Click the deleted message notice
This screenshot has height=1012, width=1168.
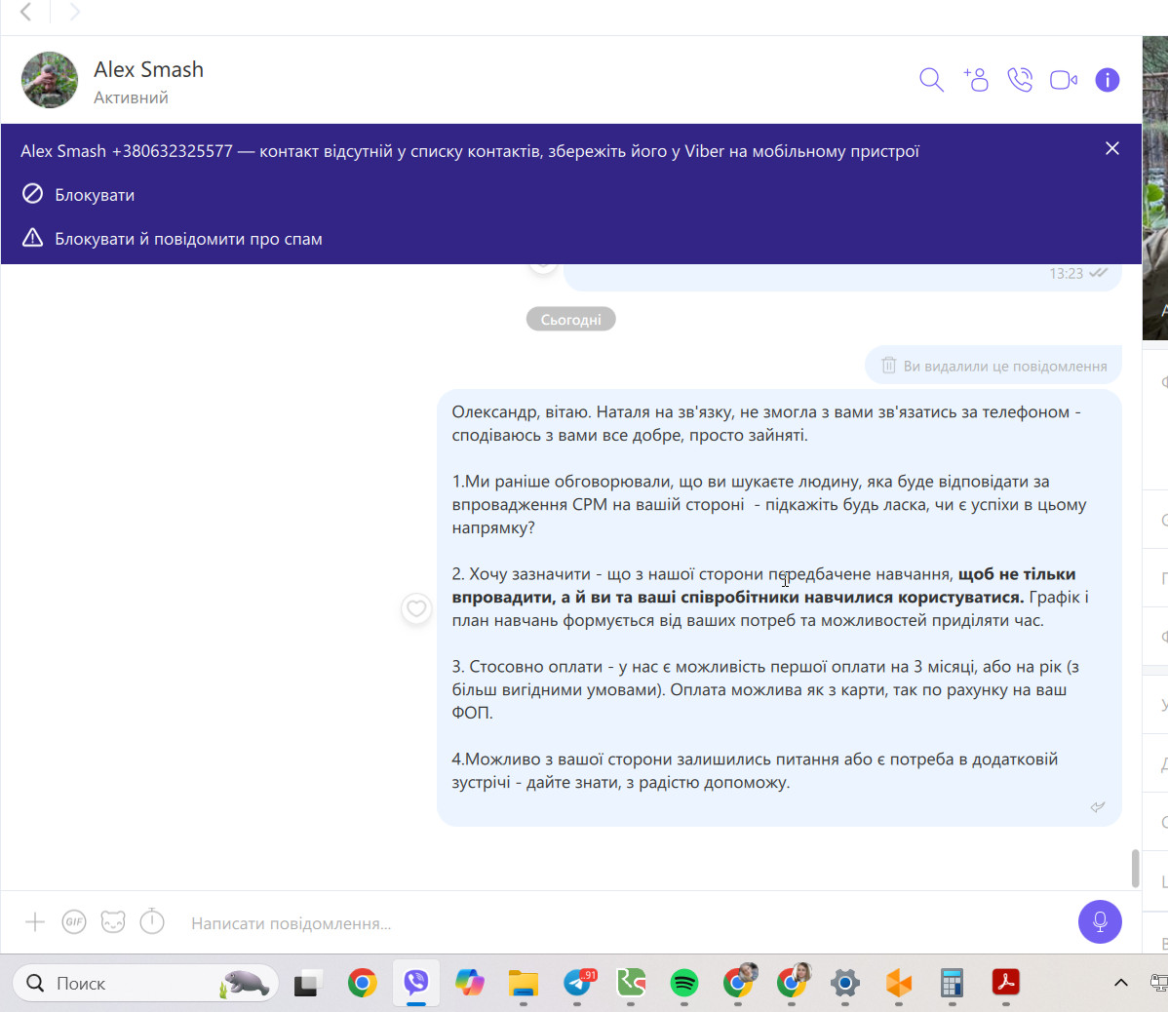pos(993,366)
